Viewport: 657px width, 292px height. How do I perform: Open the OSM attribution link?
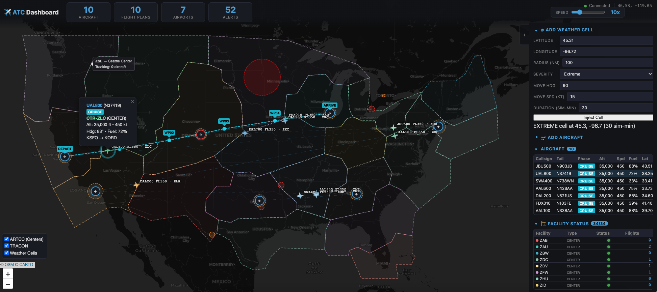[x=9, y=265]
